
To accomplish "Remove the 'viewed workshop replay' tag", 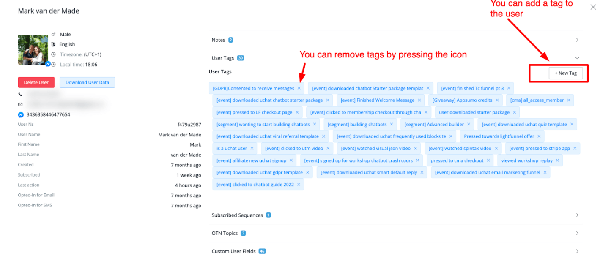I will tap(557, 160).
